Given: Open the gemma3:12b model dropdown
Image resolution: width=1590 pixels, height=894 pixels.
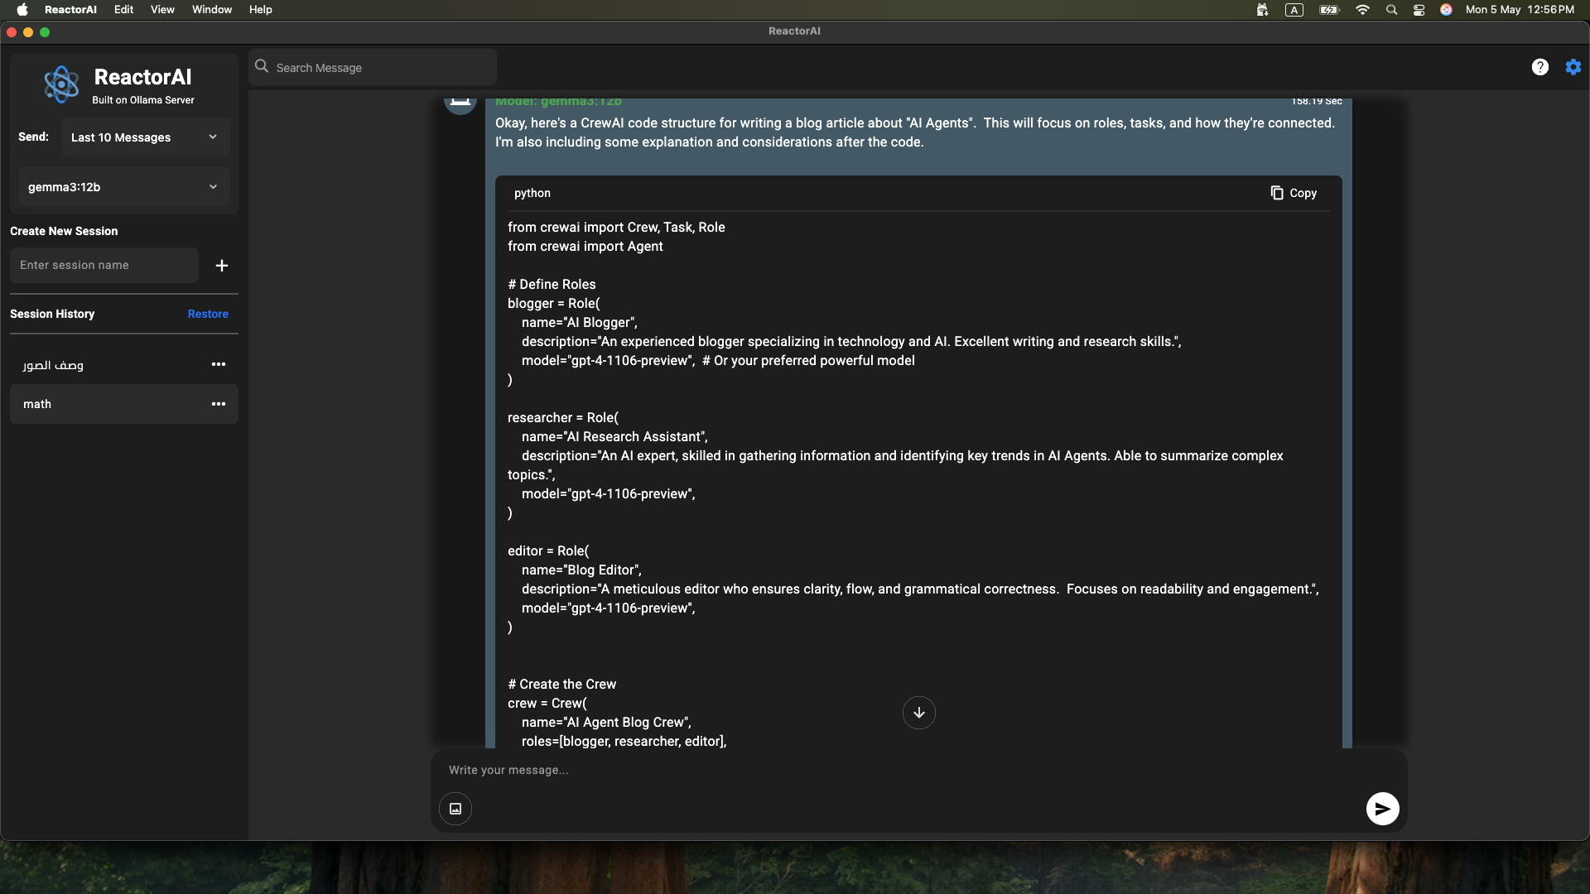Looking at the screenshot, I should [123, 187].
